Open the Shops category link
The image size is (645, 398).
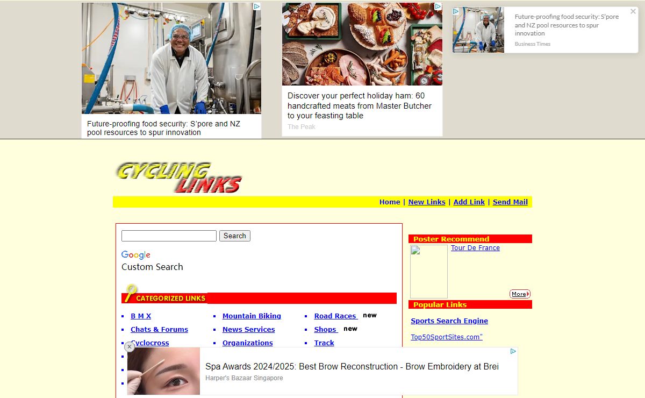(325, 330)
